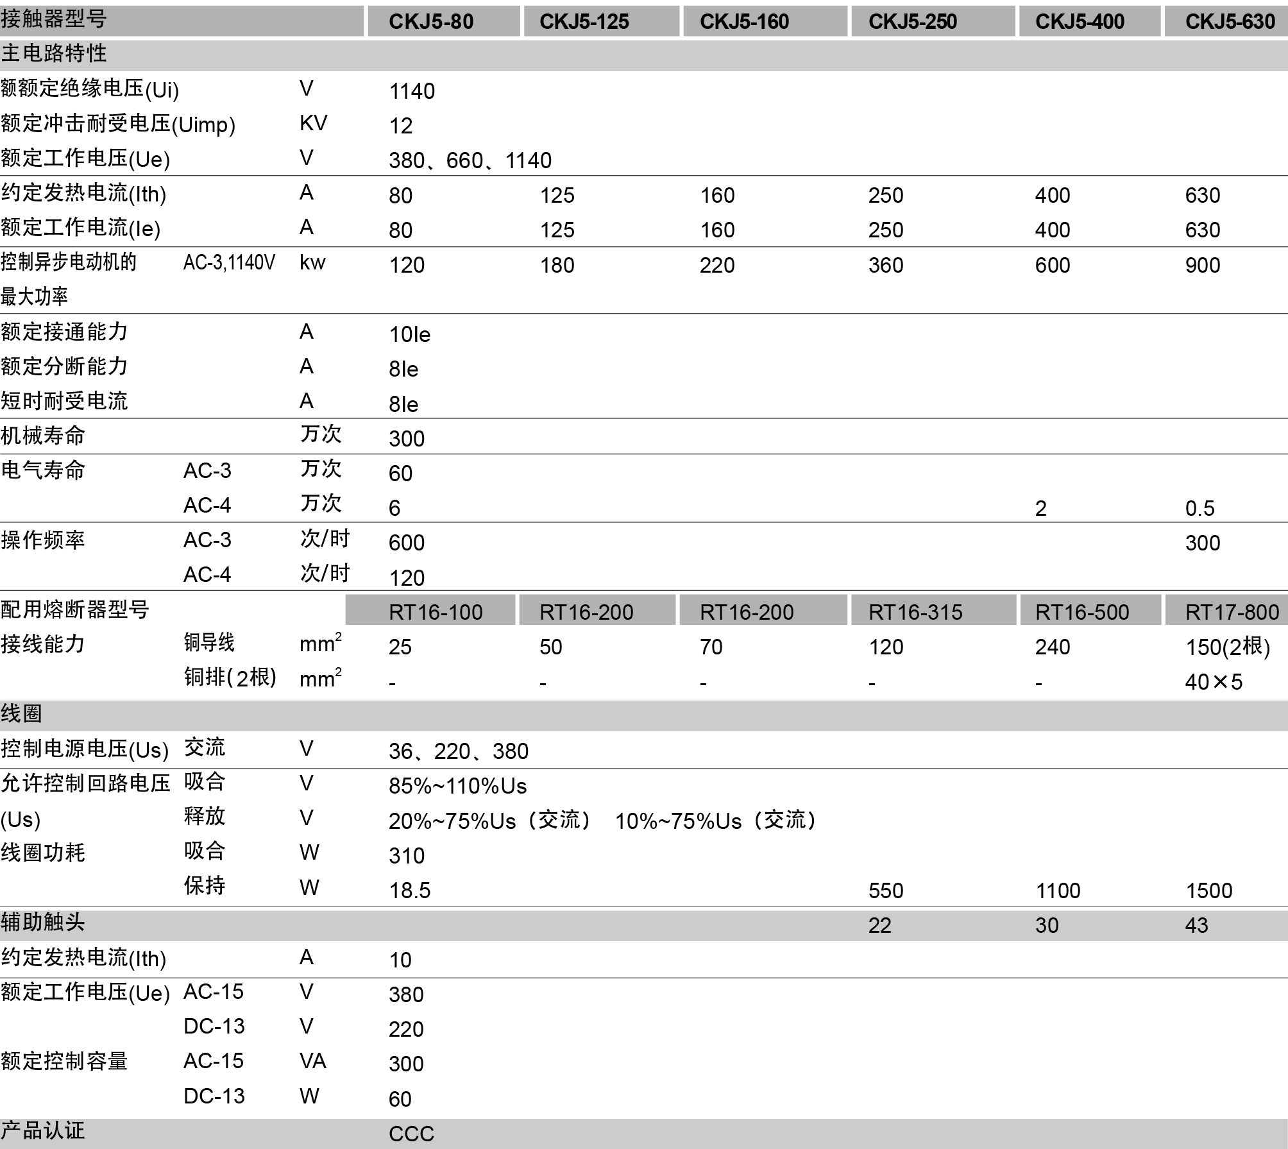Click the CKJ5-125 column header
This screenshot has width=1288, height=1149.
pos(584,21)
